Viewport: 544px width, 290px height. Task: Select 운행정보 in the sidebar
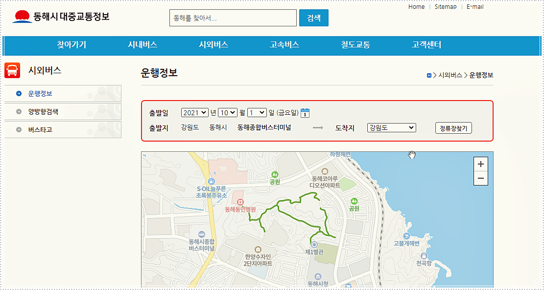pyautogui.click(x=63, y=93)
